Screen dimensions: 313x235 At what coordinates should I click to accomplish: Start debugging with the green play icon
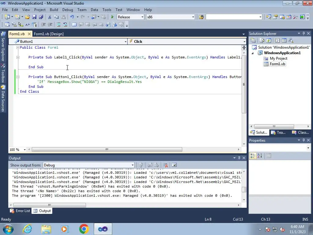point(112,17)
